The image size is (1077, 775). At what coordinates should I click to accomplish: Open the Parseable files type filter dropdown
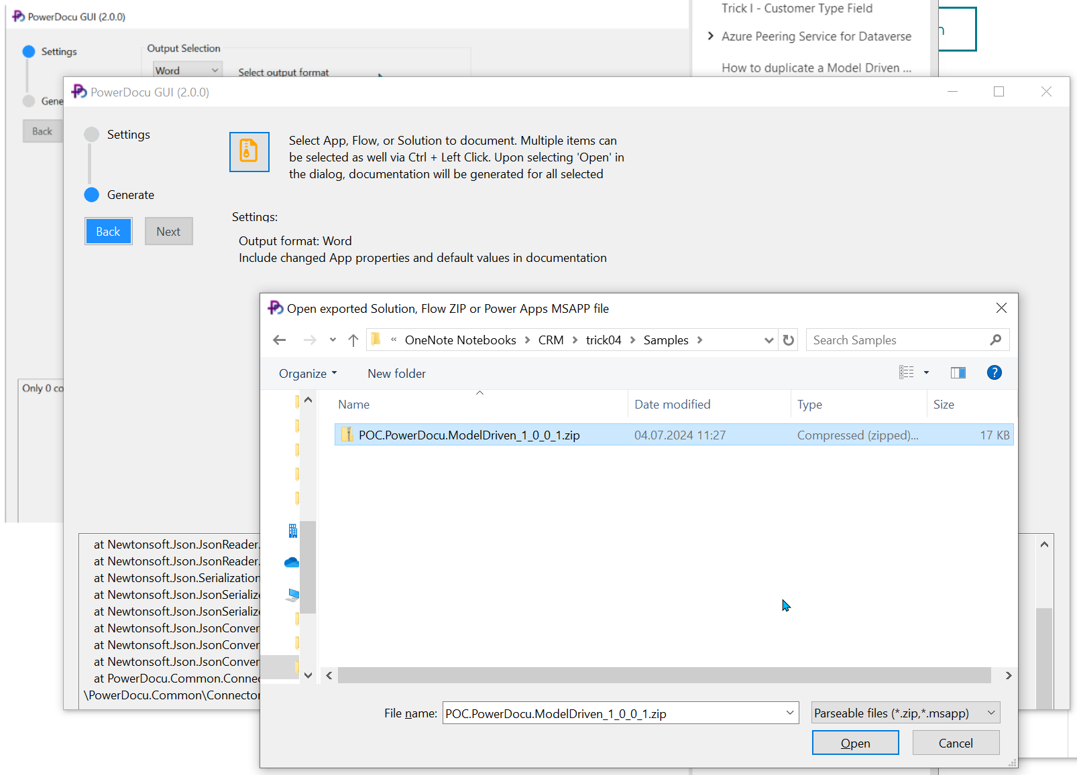click(x=905, y=713)
